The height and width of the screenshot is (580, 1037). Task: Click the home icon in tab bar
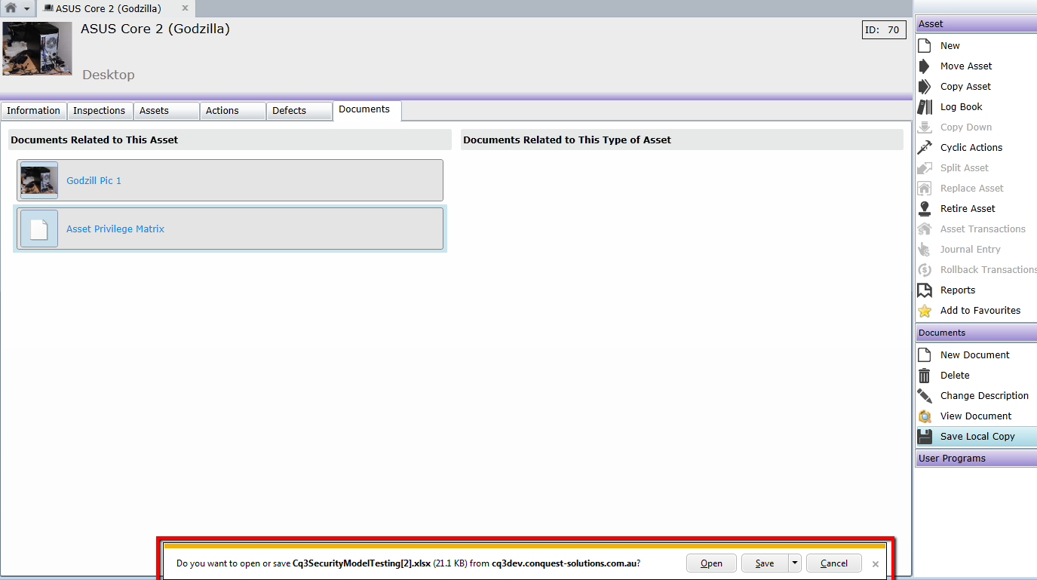[x=11, y=8]
